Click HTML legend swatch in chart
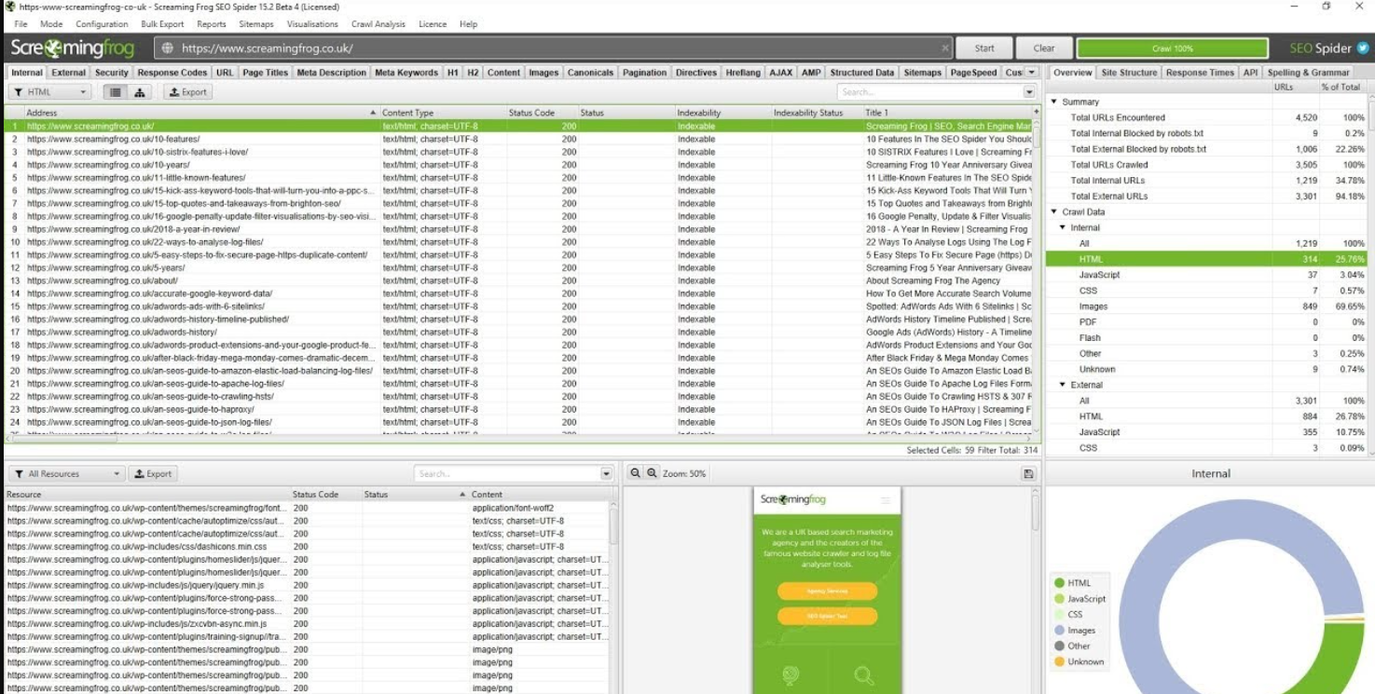Screen dimensions: 1375x694 click(x=1060, y=583)
